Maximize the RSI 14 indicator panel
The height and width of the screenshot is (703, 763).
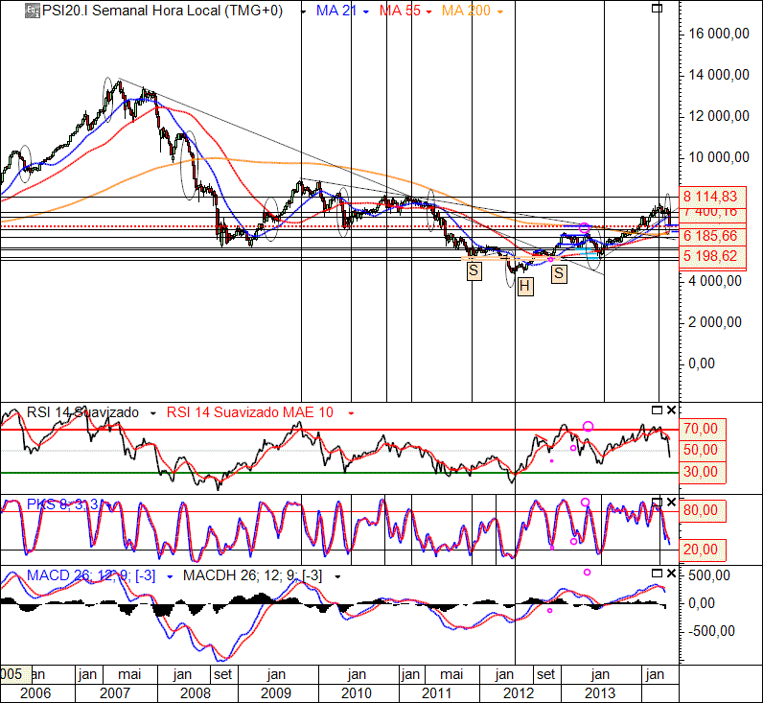[x=657, y=410]
